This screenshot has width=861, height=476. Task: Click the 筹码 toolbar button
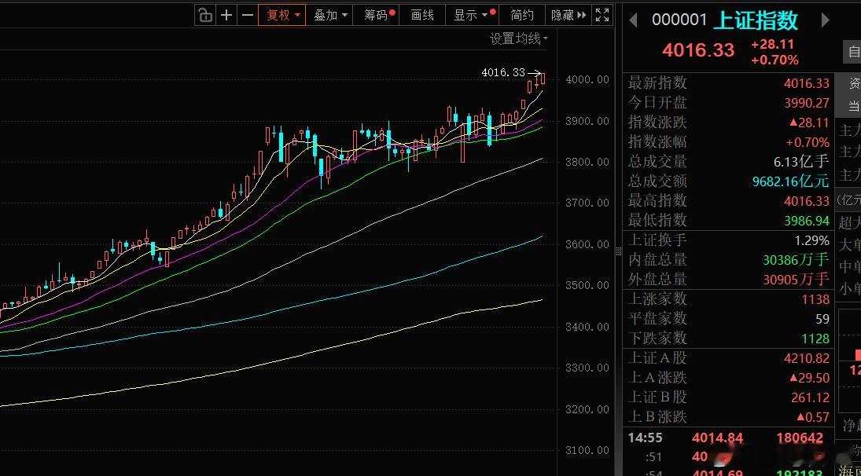click(377, 15)
